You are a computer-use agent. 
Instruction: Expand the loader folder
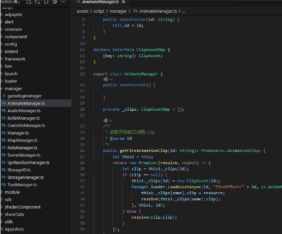click(11, 81)
